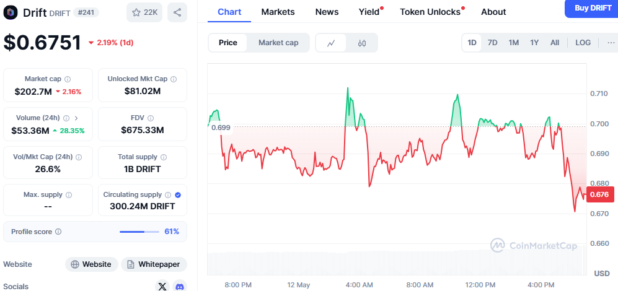Image resolution: width=618 pixels, height=291 pixels.
Task: Click the Drift token logo icon
Action: tap(11, 12)
